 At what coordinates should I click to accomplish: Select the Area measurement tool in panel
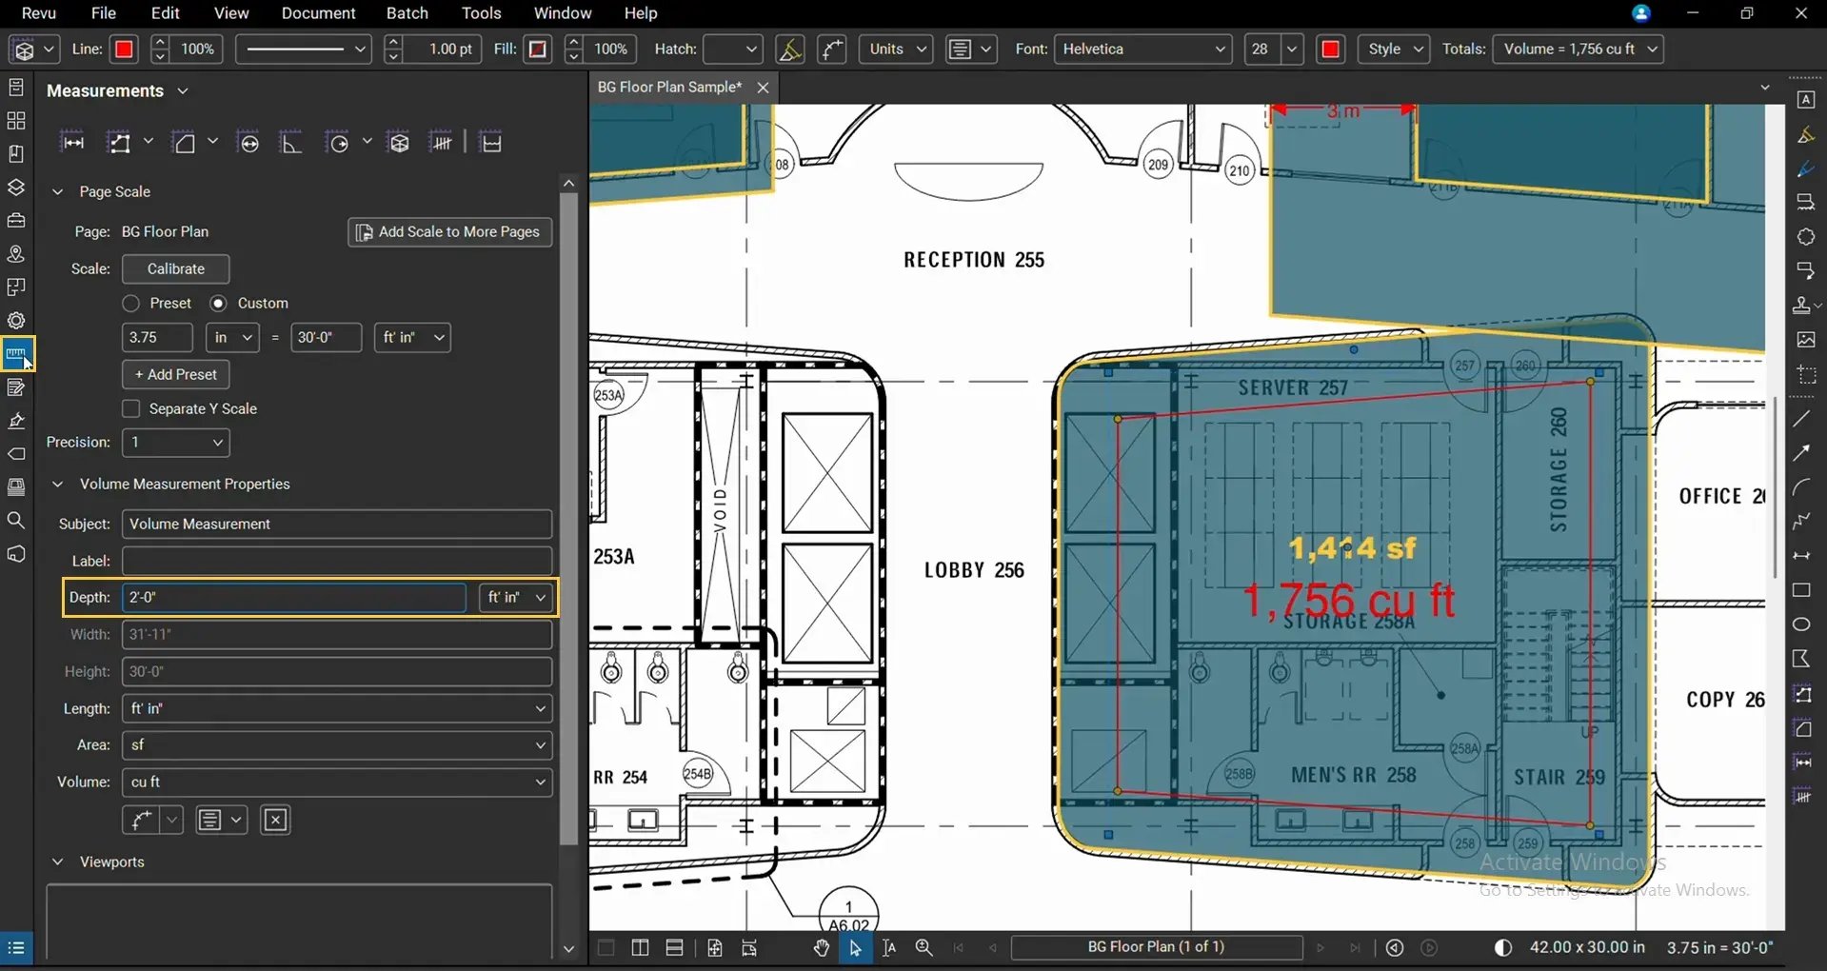pos(185,143)
